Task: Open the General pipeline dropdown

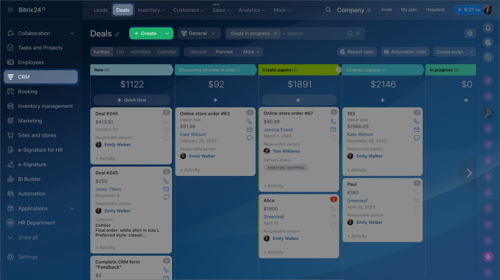Action: 199,34
